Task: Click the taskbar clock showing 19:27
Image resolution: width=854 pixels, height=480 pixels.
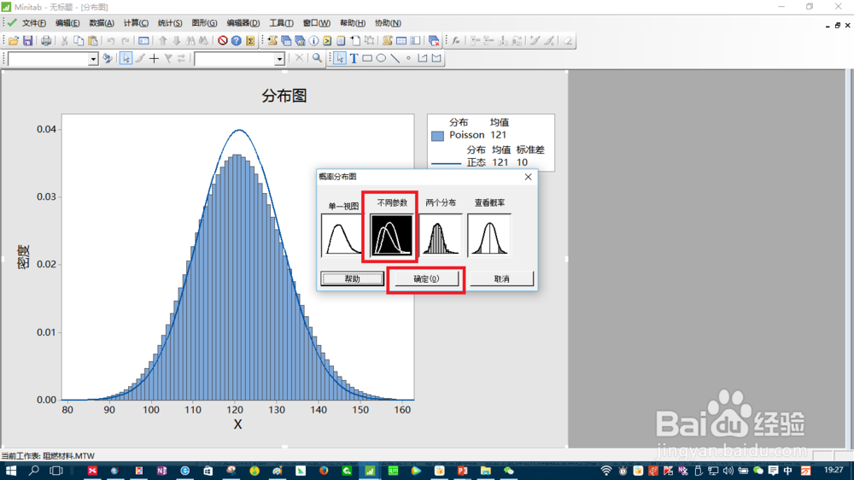Action: (834, 470)
